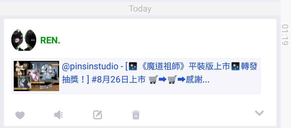Follow the @pinsinstudio link text
This screenshot has width=291, height=128.
[90, 66]
